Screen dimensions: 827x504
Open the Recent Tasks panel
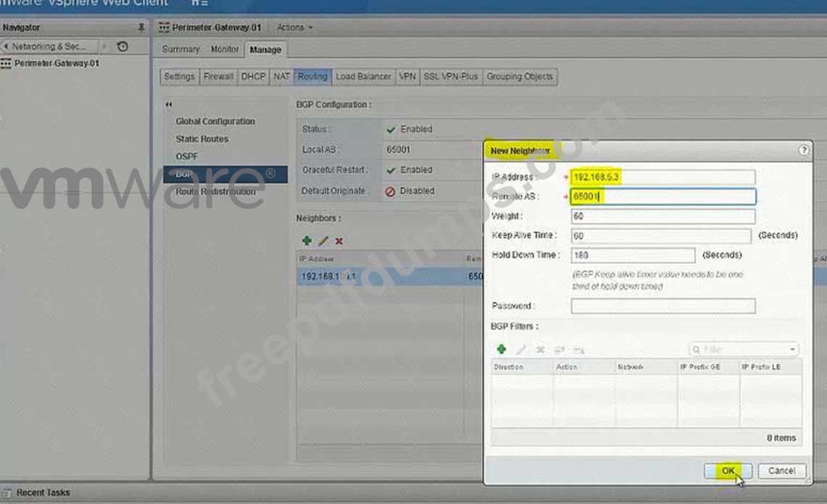43,492
